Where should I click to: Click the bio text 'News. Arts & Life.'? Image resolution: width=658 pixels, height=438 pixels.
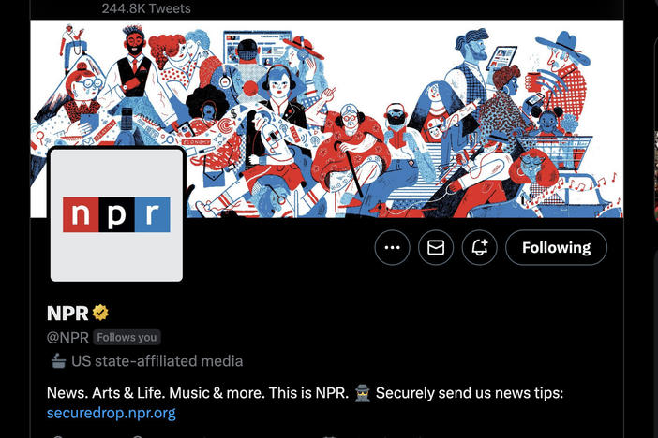pos(105,393)
